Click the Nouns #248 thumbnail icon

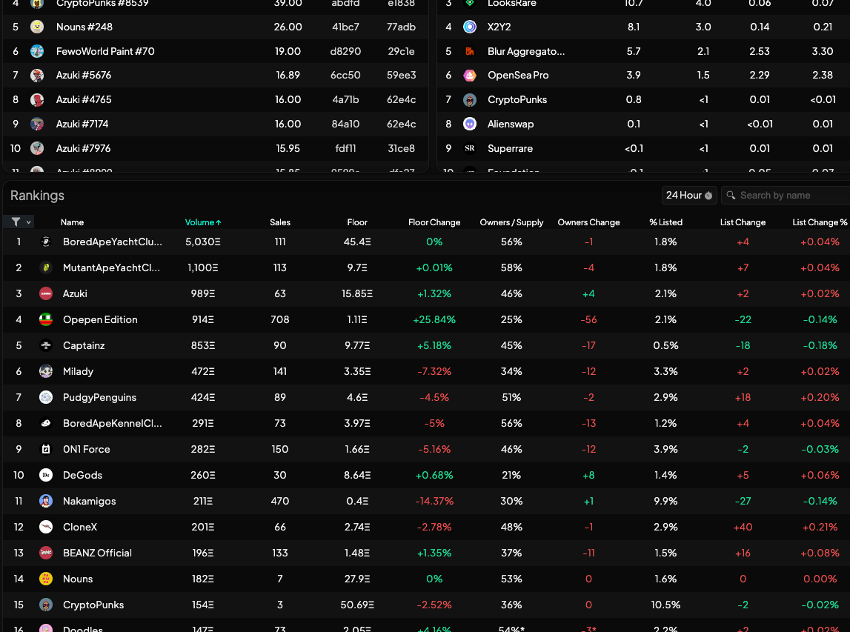point(37,27)
